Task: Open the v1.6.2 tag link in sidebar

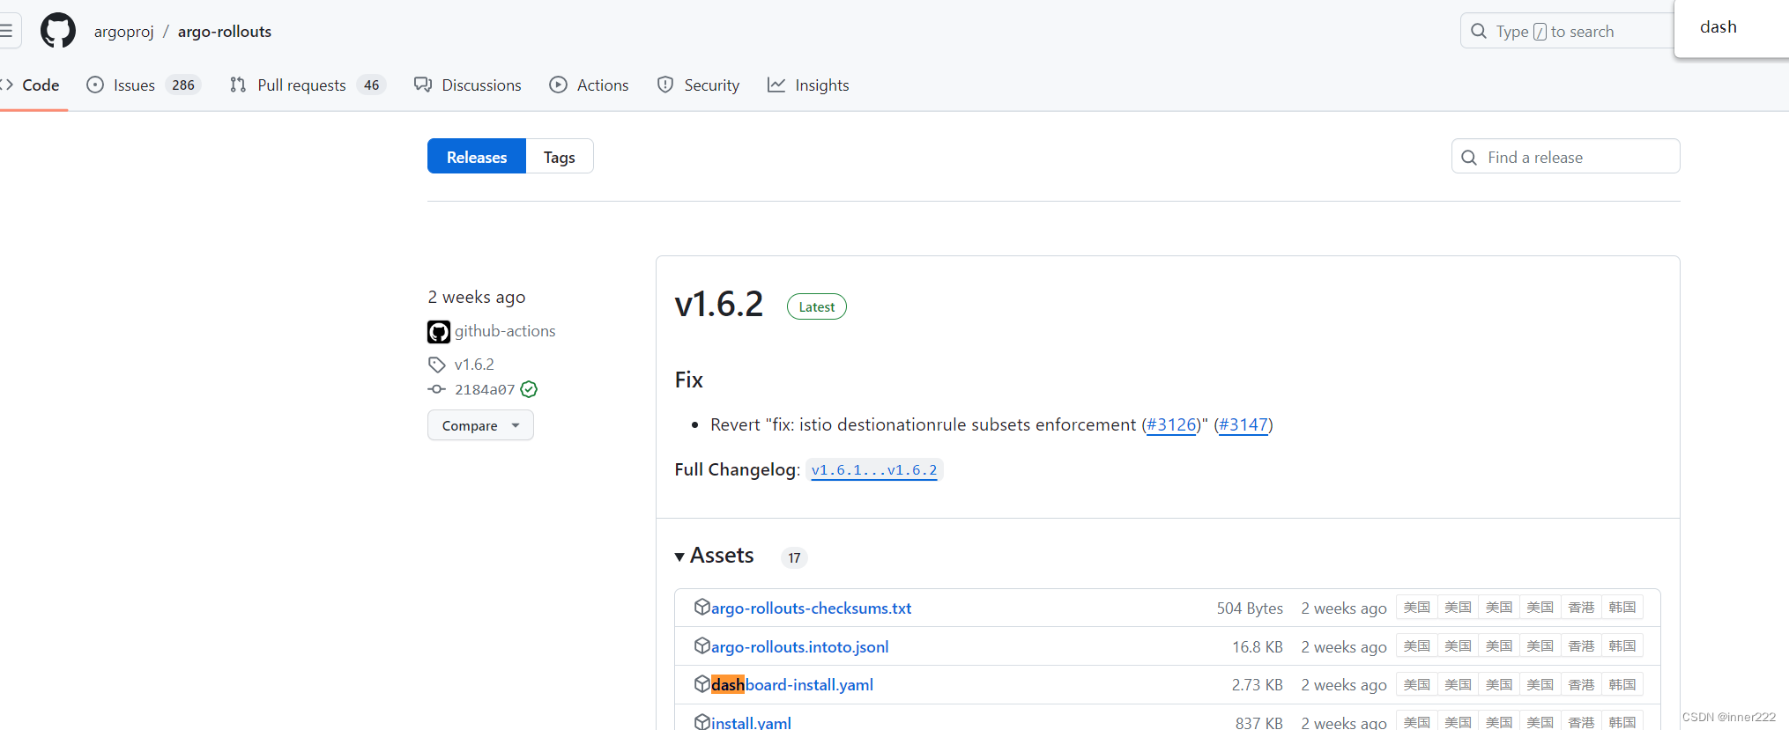Action: click(474, 365)
